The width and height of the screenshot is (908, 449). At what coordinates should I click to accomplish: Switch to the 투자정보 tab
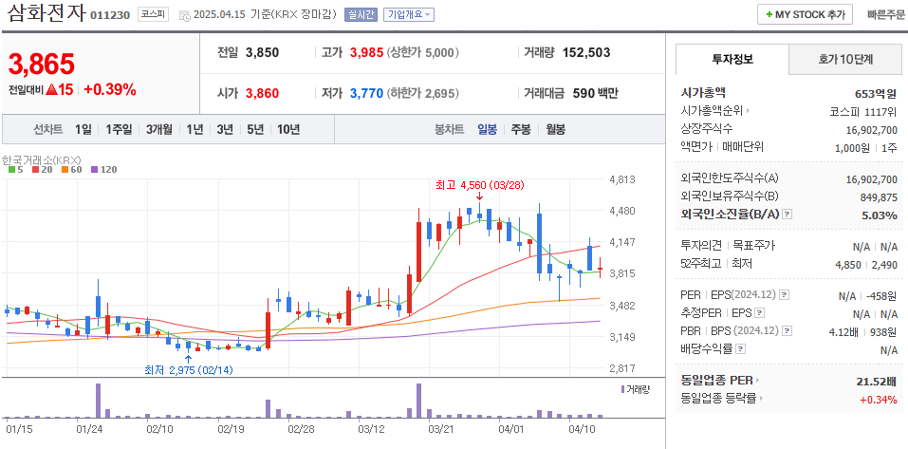pos(732,59)
